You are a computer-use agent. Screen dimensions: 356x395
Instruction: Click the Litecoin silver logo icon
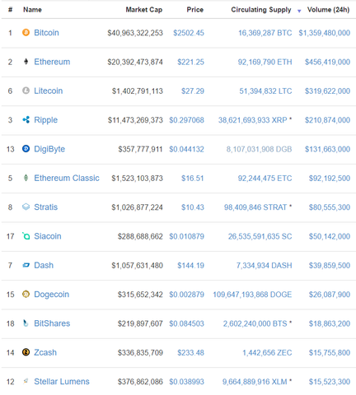pyautogui.click(x=26, y=91)
